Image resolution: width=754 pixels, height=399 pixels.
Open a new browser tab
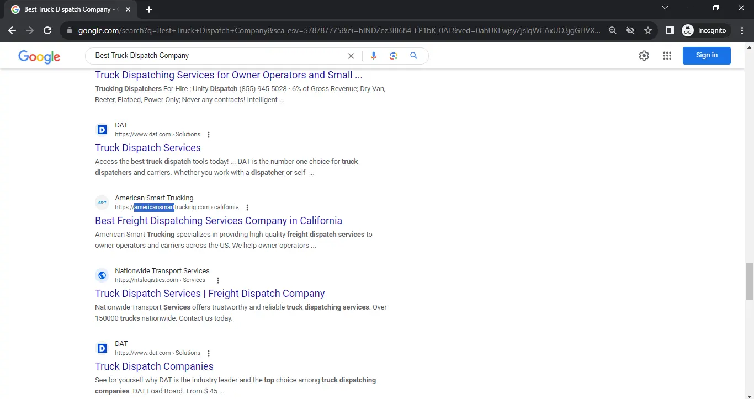(149, 9)
